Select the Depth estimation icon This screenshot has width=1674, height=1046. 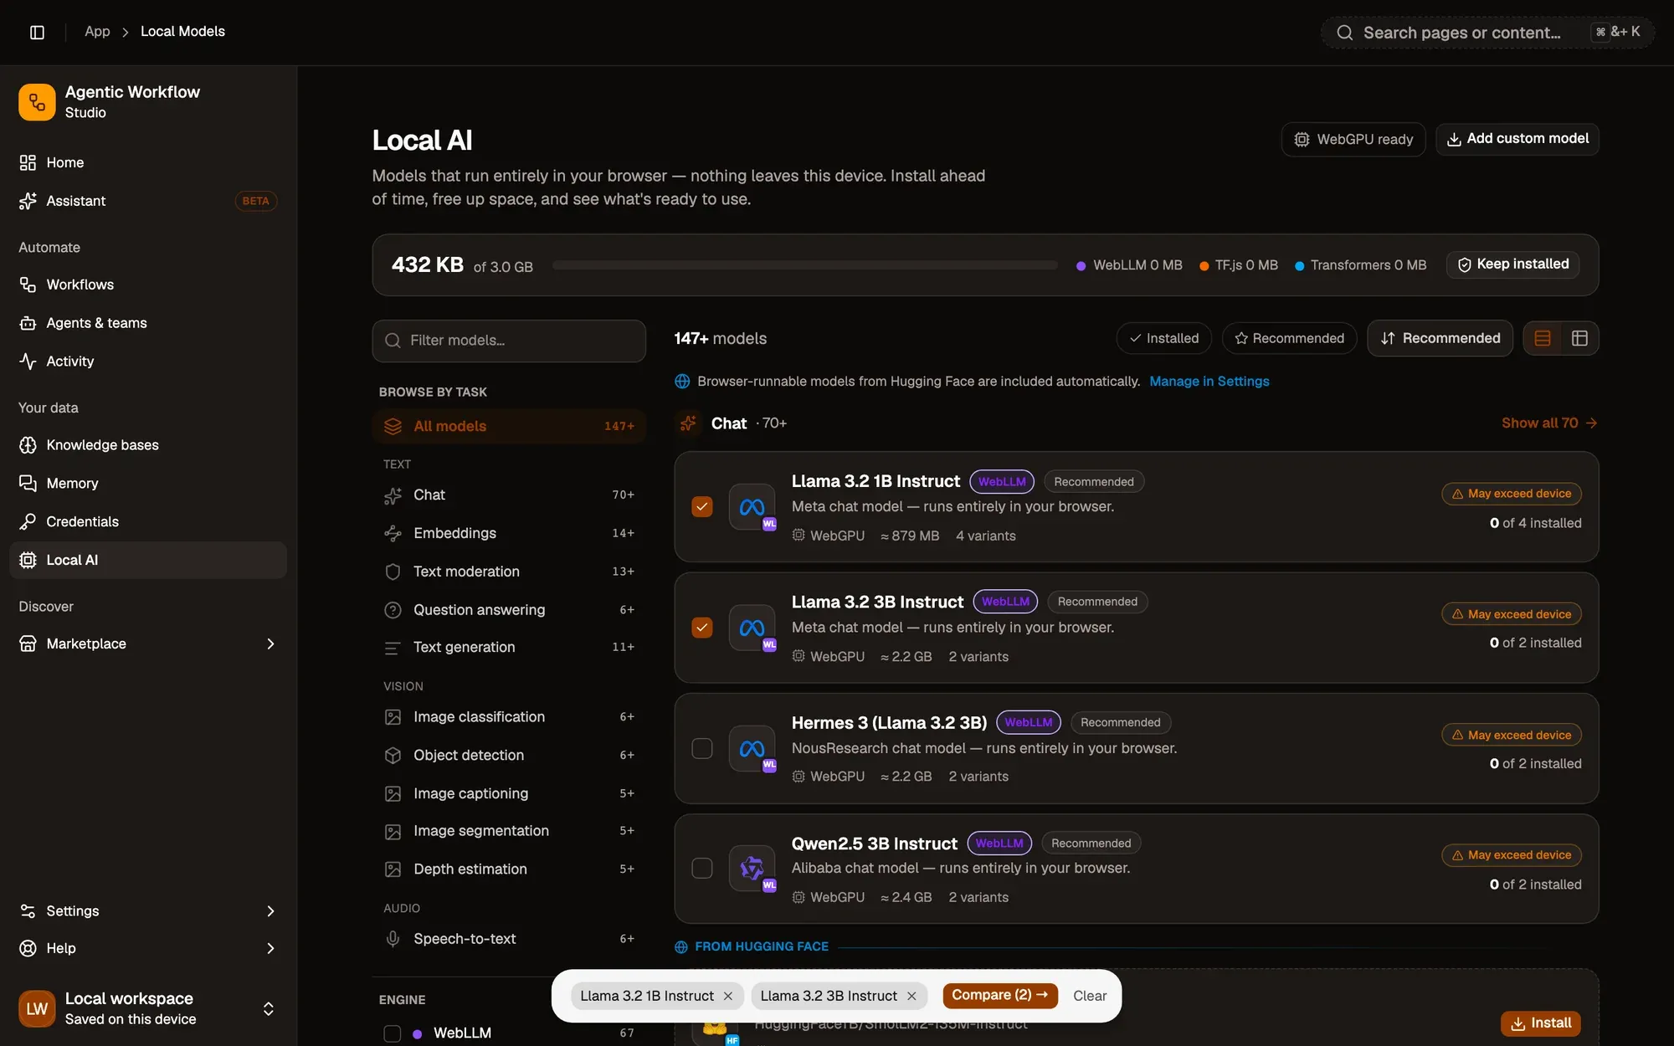[x=393, y=869]
